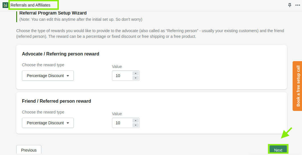Go back with the Previous button
The height and width of the screenshot is (155, 302).
29,150
